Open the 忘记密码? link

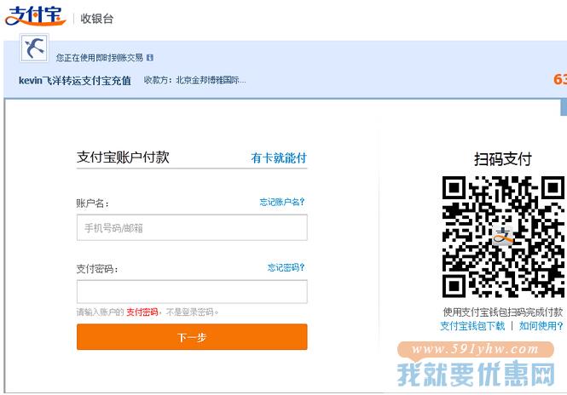pos(286,267)
